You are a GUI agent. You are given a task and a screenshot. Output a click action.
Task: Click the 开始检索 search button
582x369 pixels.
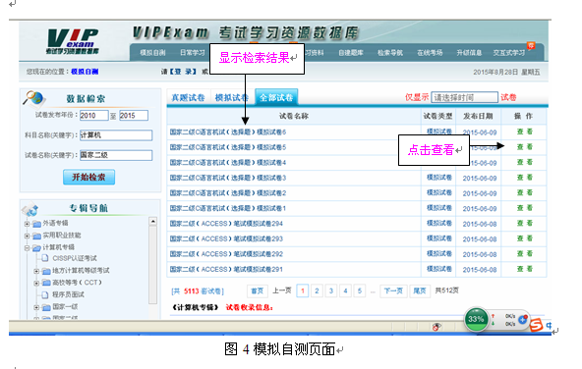coord(88,177)
